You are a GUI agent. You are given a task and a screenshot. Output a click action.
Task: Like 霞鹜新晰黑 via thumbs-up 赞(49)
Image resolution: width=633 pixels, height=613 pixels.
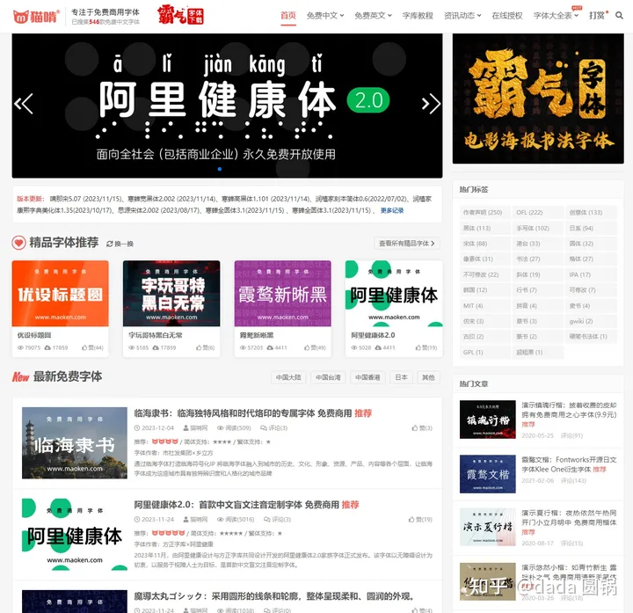tap(315, 347)
